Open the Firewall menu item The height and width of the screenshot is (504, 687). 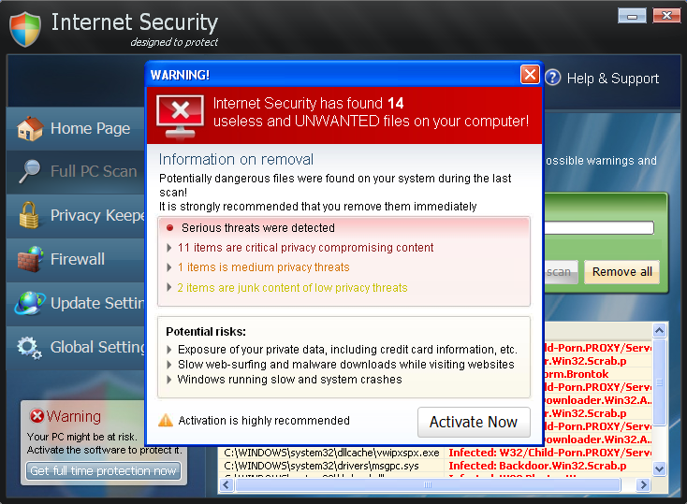78,259
